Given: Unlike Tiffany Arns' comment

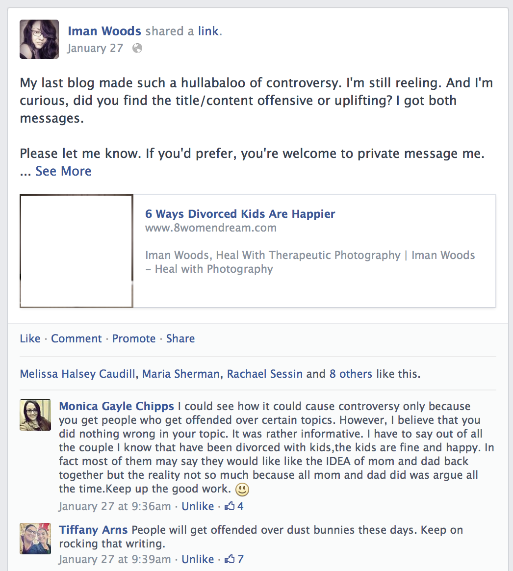Looking at the screenshot, I should [198, 559].
